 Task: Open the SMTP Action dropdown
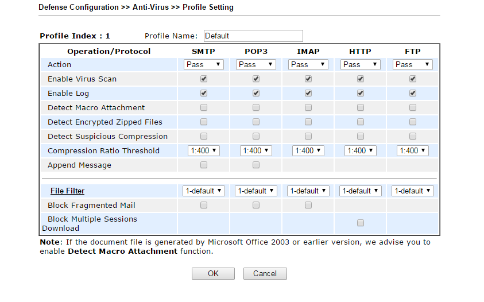pyautogui.click(x=204, y=64)
